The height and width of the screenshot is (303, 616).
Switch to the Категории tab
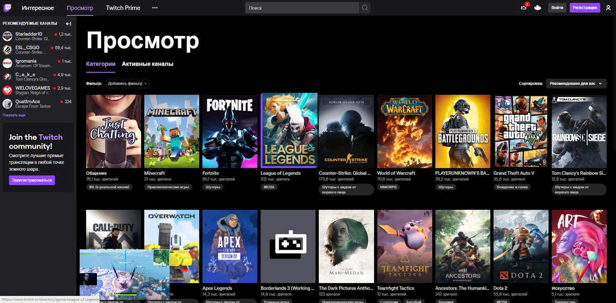101,64
